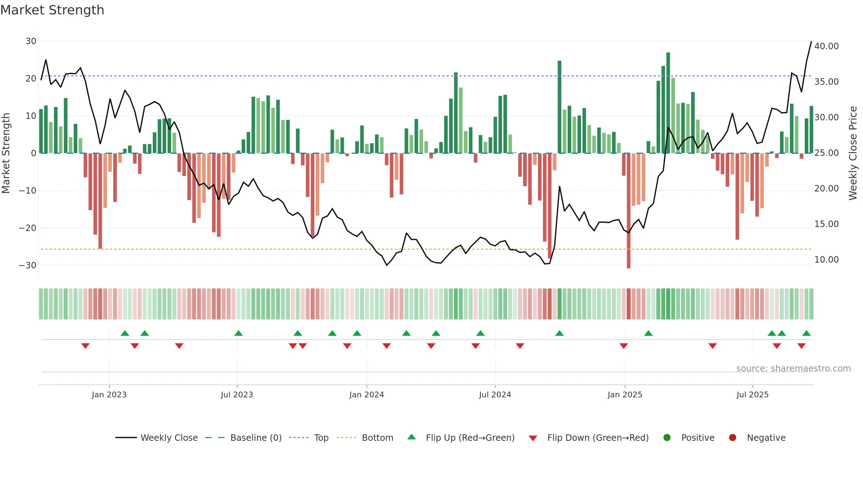The width and height of the screenshot is (863, 485).
Task: Click the Jul 2024 date label
Action: [x=495, y=394]
